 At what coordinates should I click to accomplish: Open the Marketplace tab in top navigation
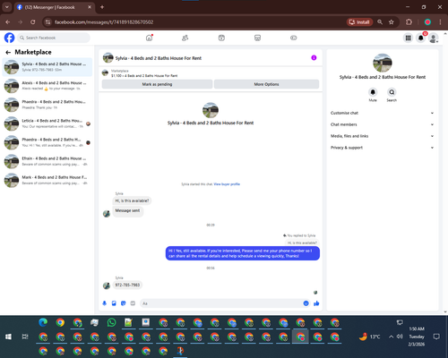tap(257, 38)
